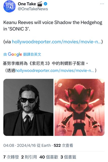Image resolution: width=108 pixels, height=162 pixels.
Task: Click the blue verified badge
Action: point(46,4)
